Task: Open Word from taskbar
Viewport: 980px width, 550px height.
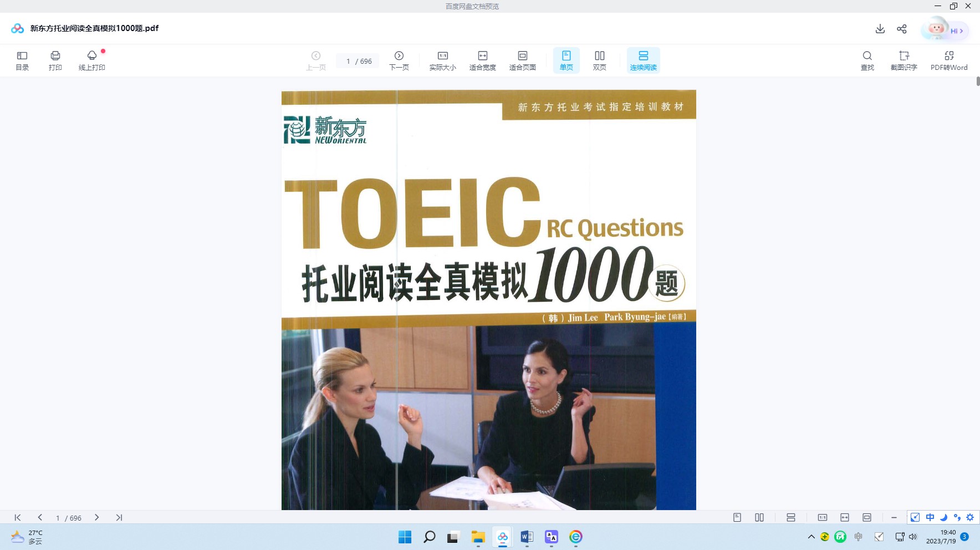Action: point(527,537)
